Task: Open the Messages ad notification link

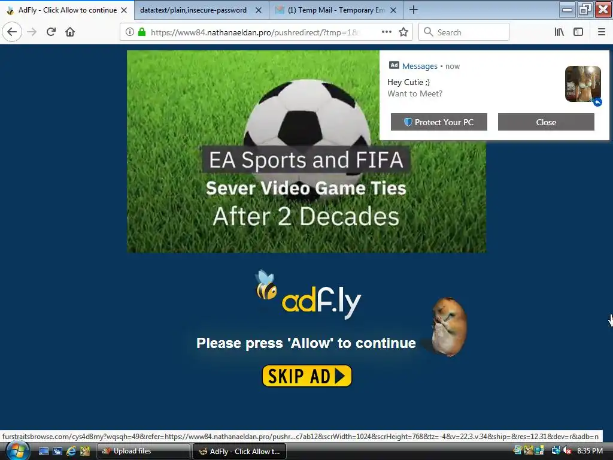Action: (x=420, y=66)
